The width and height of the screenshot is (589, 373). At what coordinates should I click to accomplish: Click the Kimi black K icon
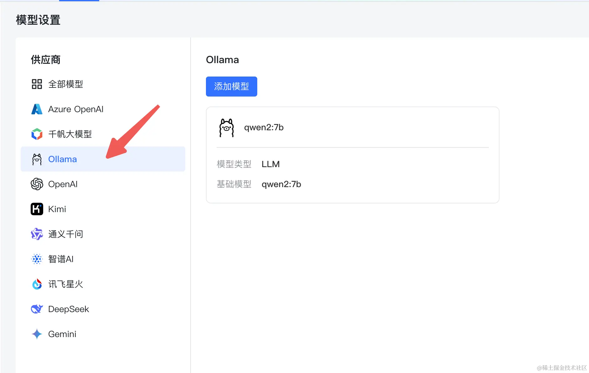(x=37, y=209)
